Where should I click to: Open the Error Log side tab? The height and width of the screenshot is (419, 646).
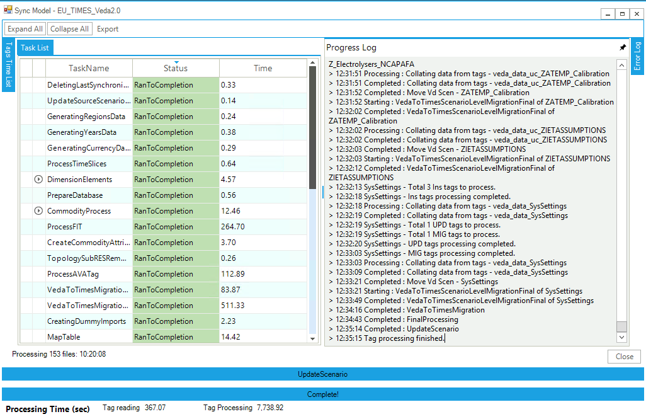tap(637, 55)
